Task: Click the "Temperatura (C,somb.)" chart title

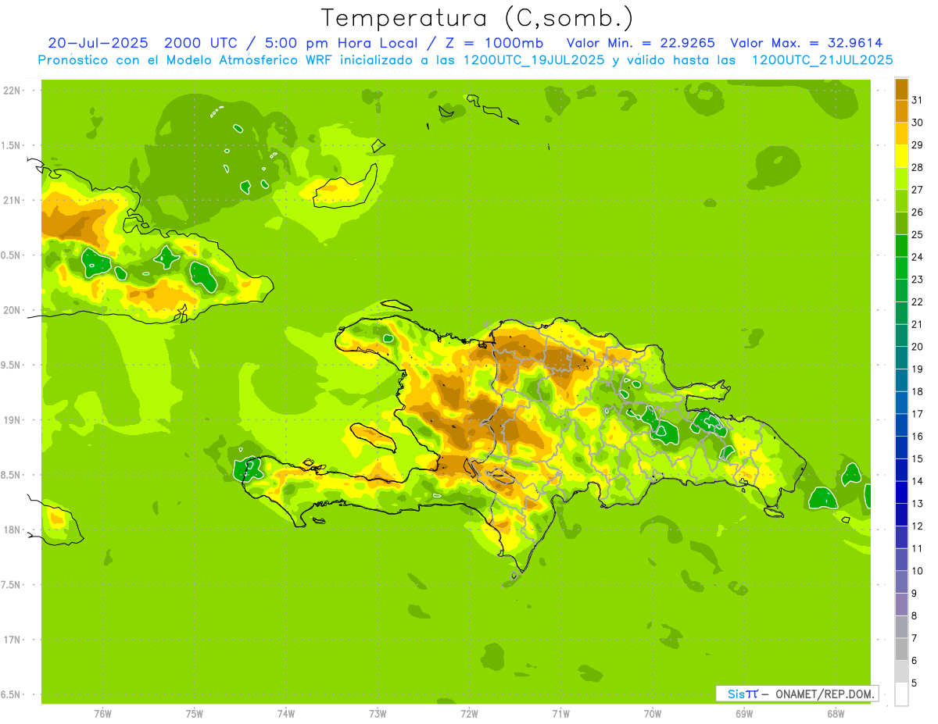Action: (x=477, y=18)
